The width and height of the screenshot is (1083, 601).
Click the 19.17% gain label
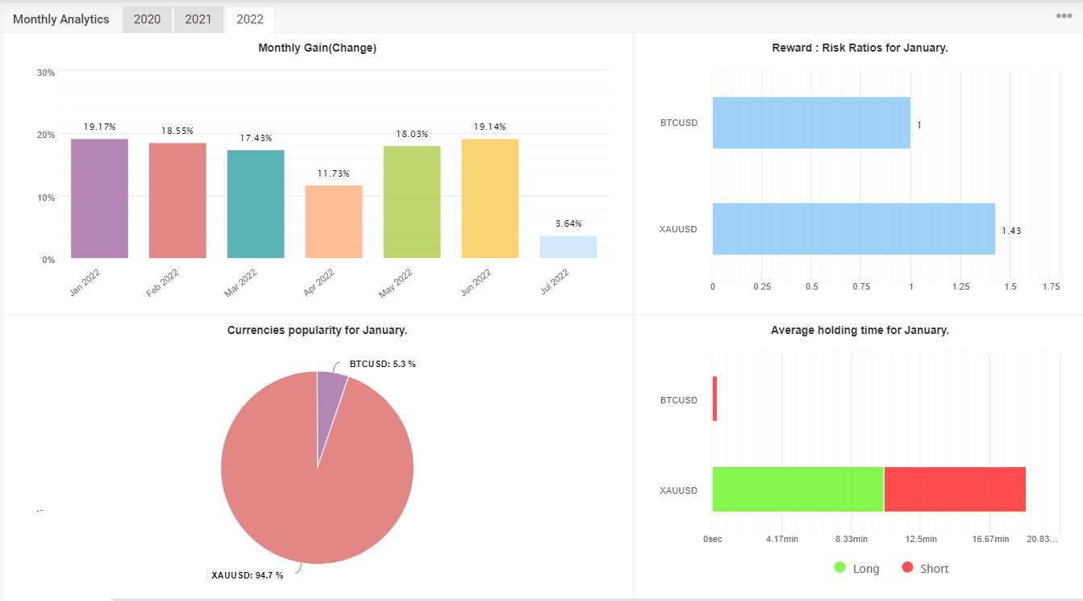(x=100, y=127)
